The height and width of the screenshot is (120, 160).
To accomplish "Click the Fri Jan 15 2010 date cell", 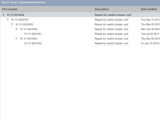I will tap(150, 43).
